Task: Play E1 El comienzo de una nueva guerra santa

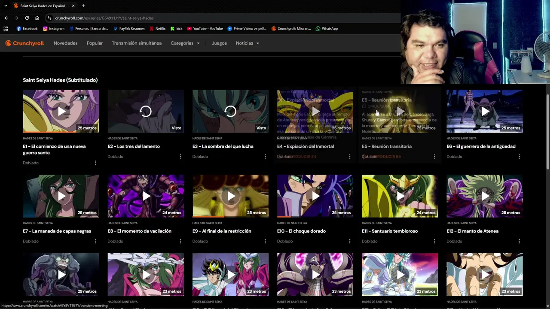Action: click(61, 111)
